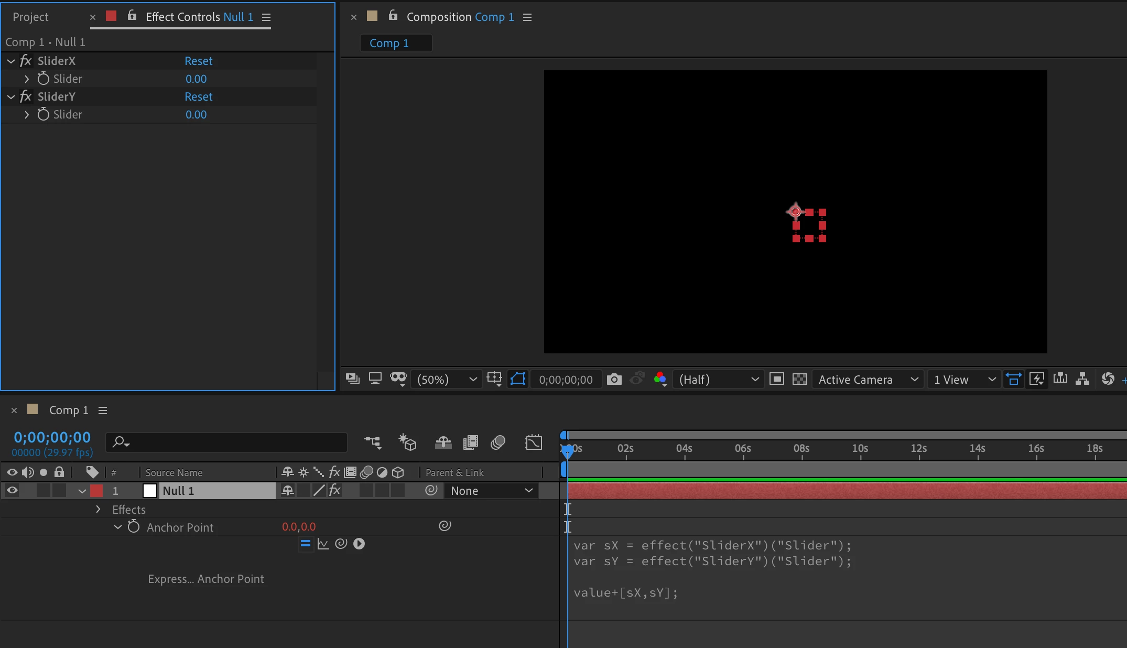Image resolution: width=1127 pixels, height=648 pixels.
Task: Click the expression pick whip spiral
Action: (x=341, y=544)
